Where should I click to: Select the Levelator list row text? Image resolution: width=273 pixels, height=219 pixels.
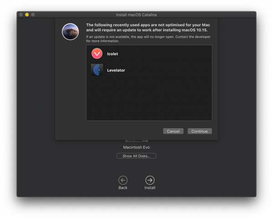[116, 70]
